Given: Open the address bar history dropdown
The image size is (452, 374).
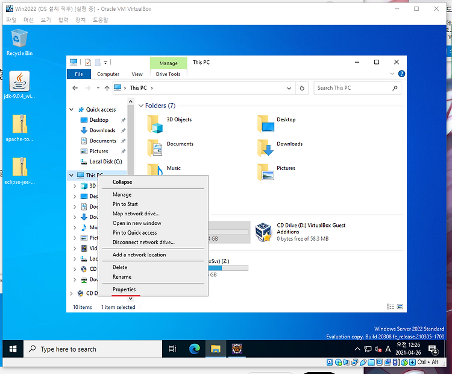Looking at the screenshot, I should click(x=289, y=88).
